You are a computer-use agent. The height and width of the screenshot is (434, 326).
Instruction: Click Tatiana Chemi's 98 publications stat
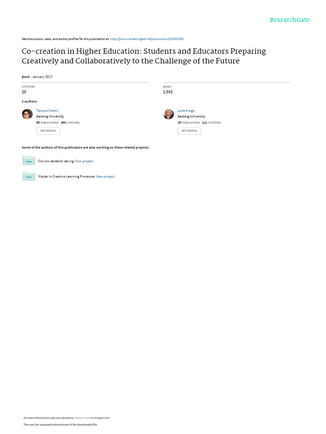pyautogui.click(x=47, y=122)
